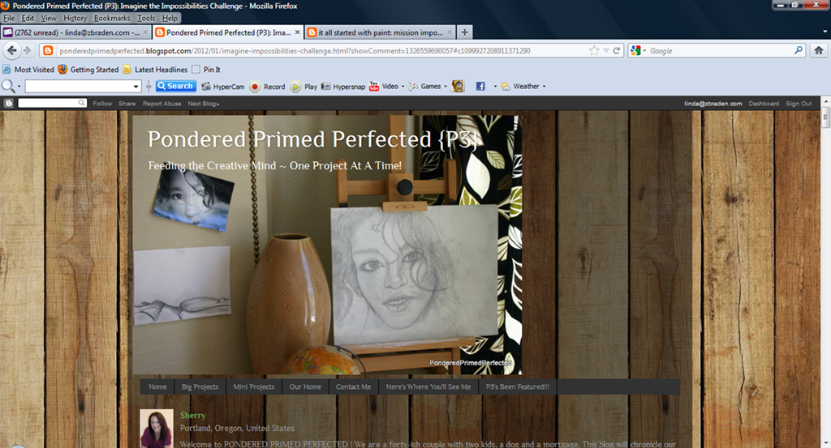Open the Firefox home page icon

point(818,51)
